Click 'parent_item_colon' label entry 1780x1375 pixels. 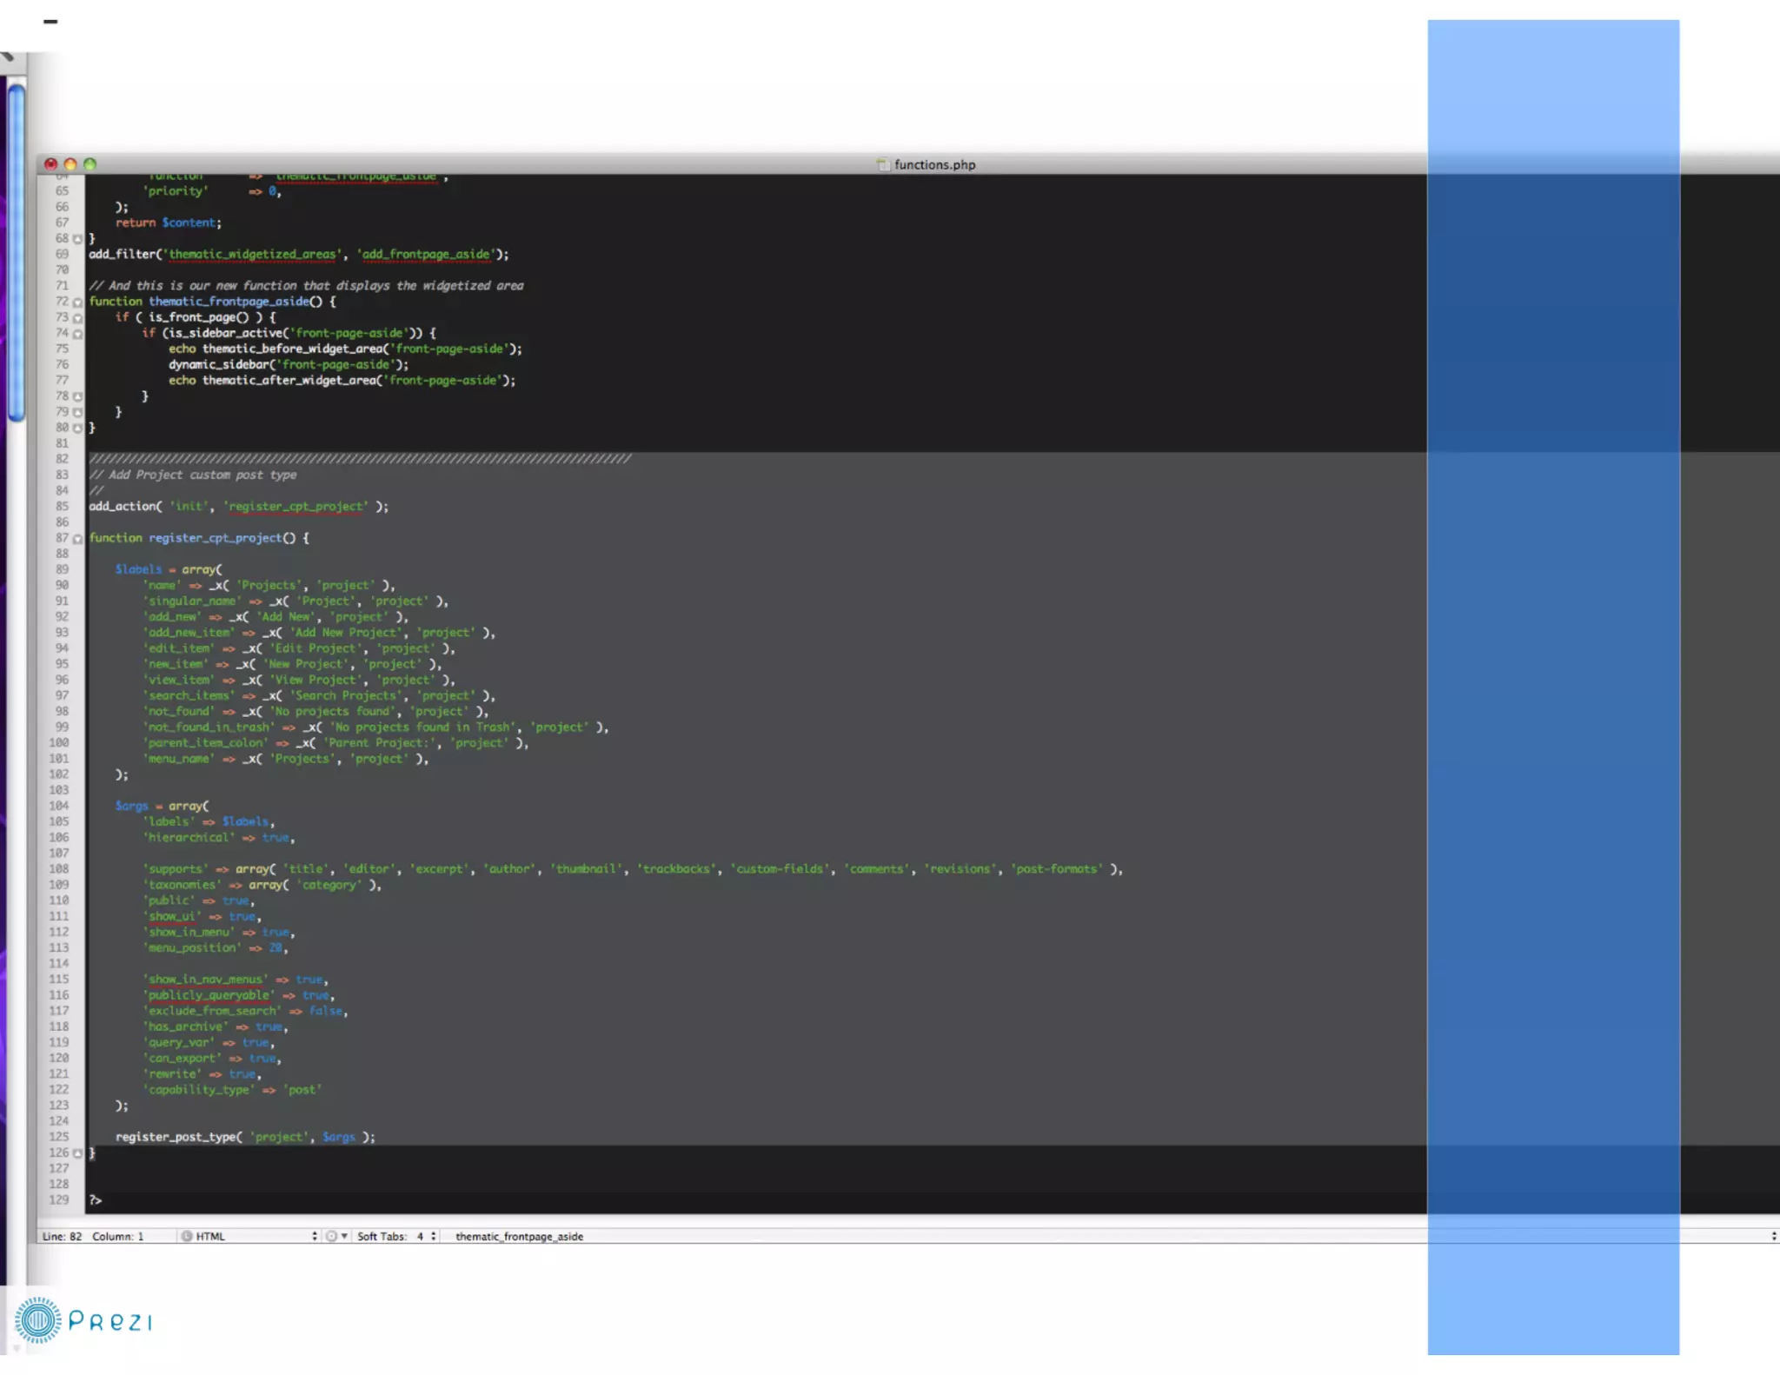click(x=335, y=743)
